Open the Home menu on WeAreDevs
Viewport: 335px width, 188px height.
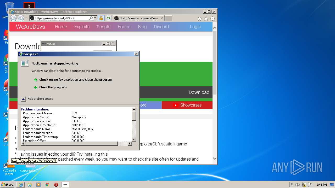coord(61,27)
